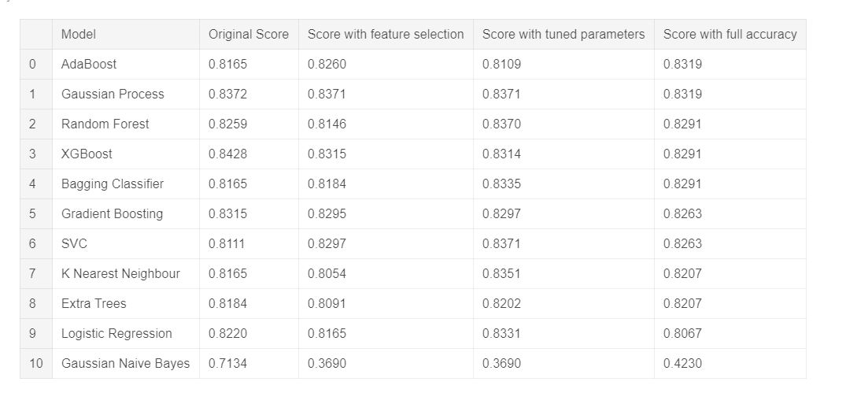Click Gaussian Naive Bayes original score 0.7134

tap(227, 364)
